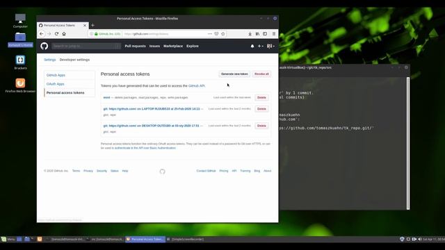Click the reader/pocket icon in address bar
The width and height of the screenshot is (445, 250).
click(x=216, y=34)
